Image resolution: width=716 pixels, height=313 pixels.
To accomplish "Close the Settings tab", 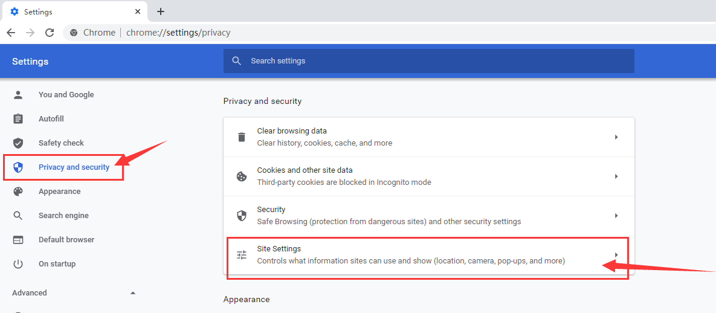I will [137, 11].
